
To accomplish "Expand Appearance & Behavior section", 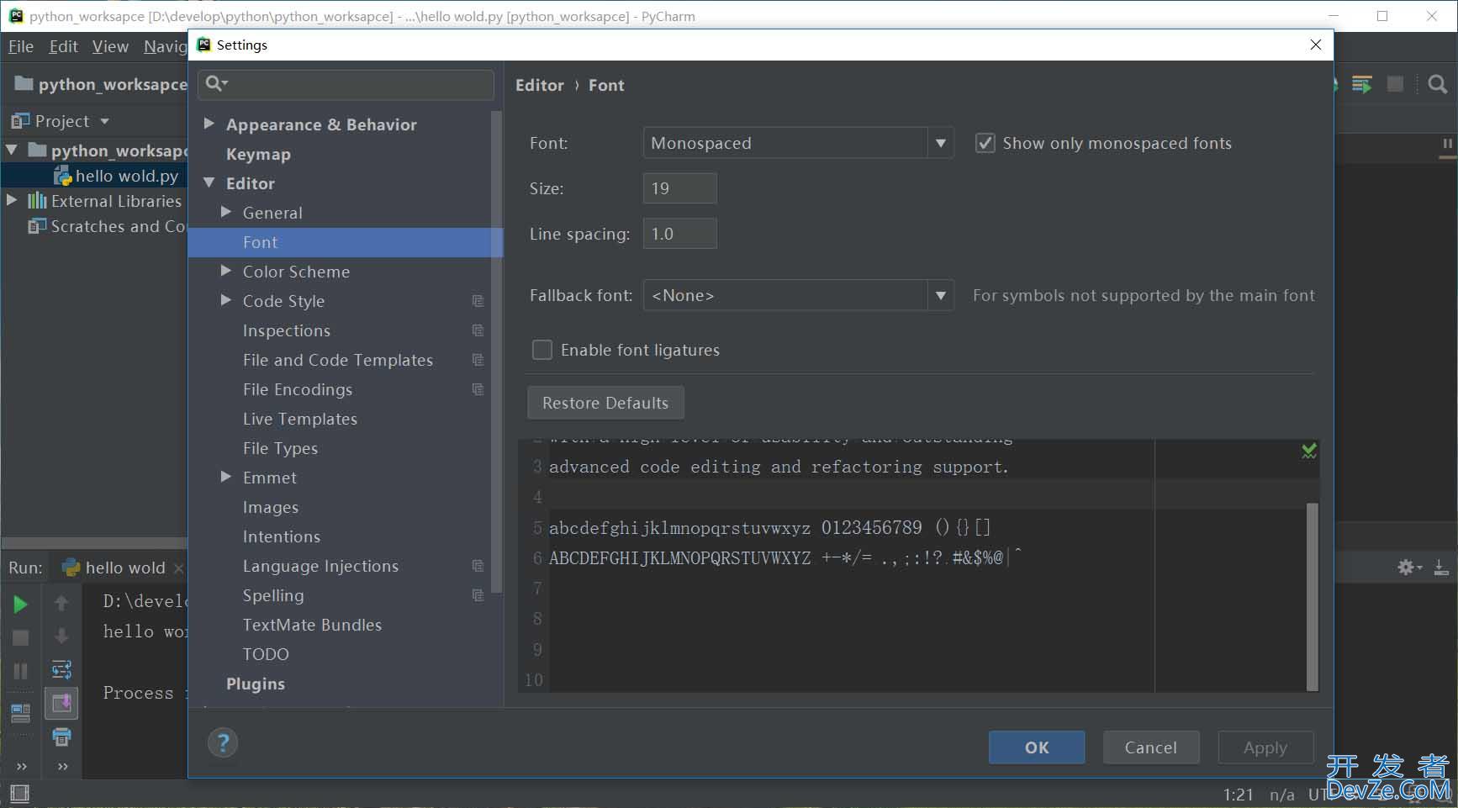I will [x=209, y=124].
